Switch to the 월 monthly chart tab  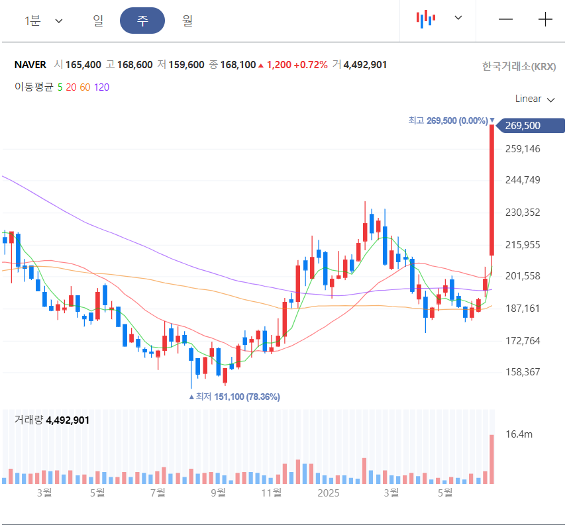coord(187,21)
